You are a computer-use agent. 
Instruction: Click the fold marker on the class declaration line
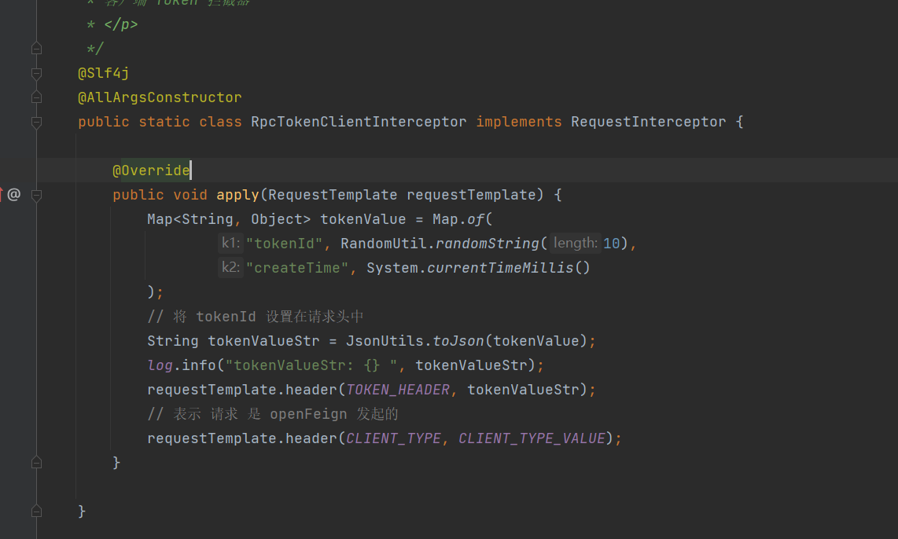point(36,121)
